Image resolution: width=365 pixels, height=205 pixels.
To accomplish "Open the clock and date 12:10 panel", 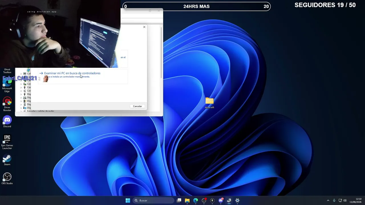I will [355, 200].
